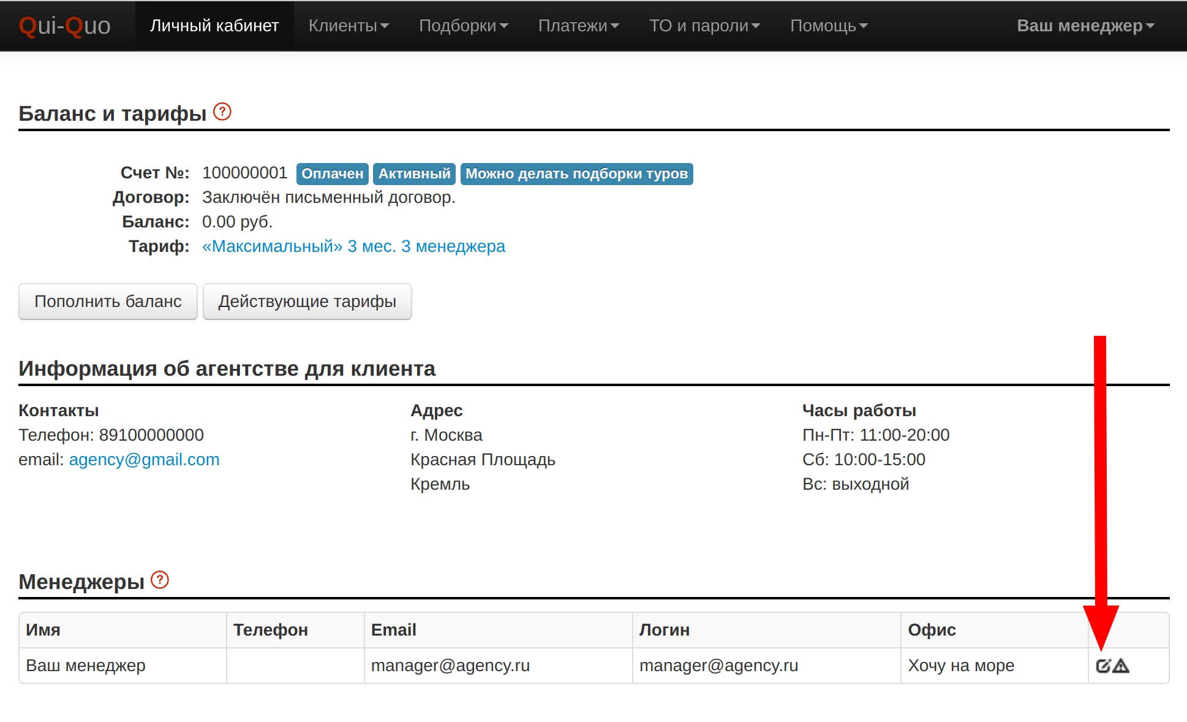Open the Ваш менеджер account dropdown
The image size is (1187, 722).
pos(1085,26)
